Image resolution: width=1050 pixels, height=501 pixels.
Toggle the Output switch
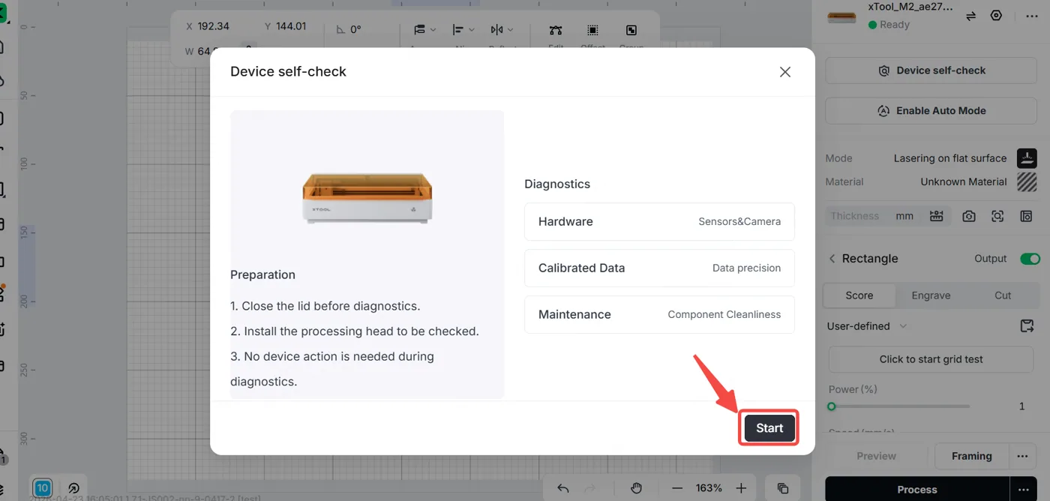pyautogui.click(x=1030, y=259)
